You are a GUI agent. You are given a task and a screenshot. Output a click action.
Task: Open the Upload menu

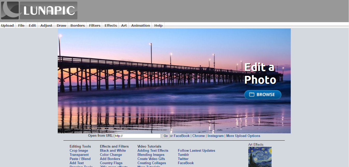pos(7,25)
